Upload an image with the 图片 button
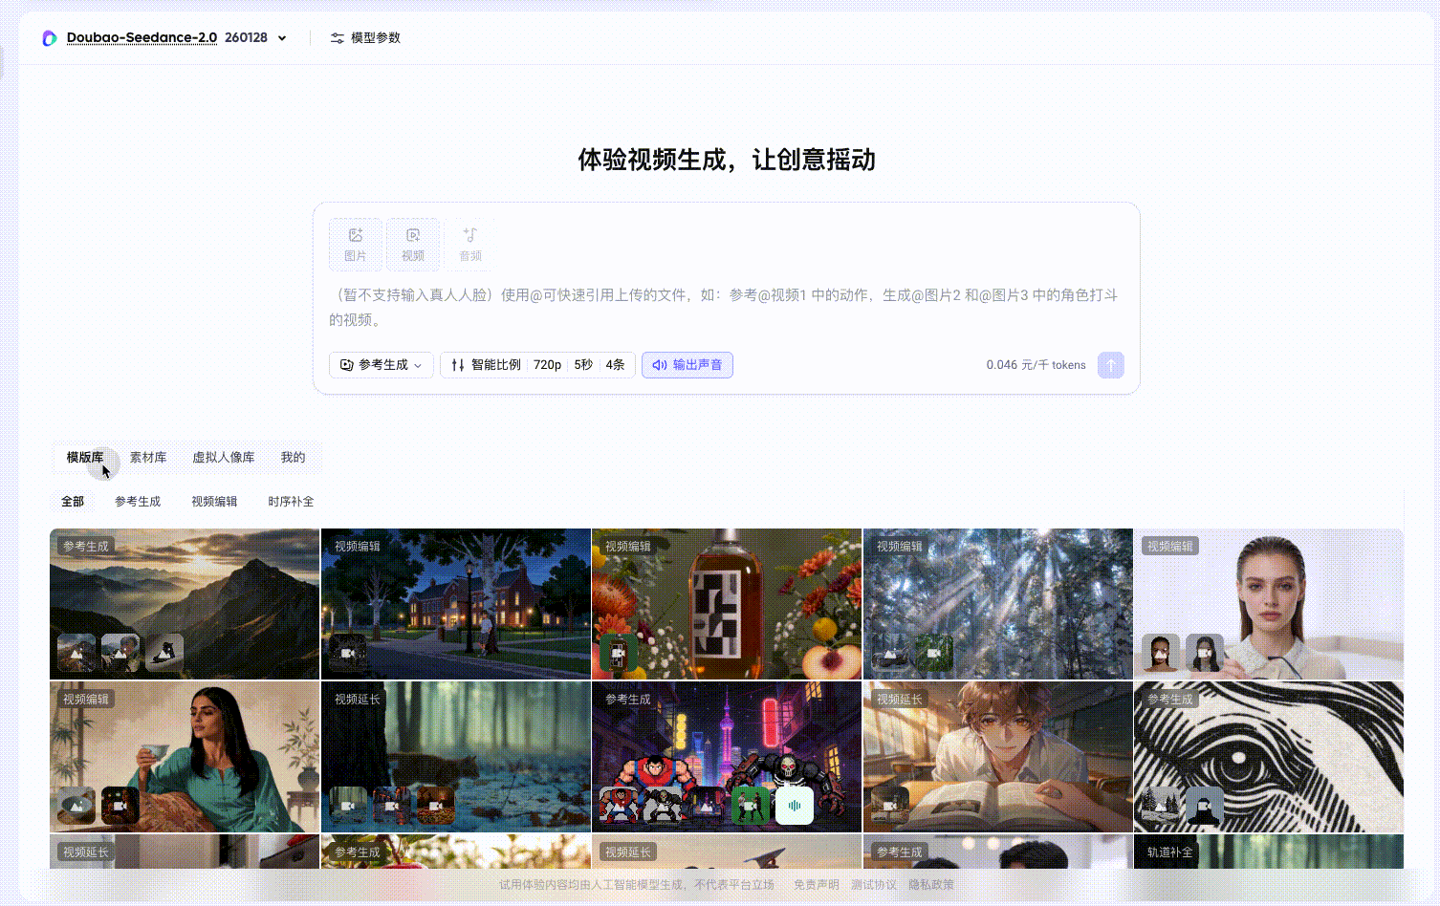1440x906 pixels. pyautogui.click(x=356, y=245)
